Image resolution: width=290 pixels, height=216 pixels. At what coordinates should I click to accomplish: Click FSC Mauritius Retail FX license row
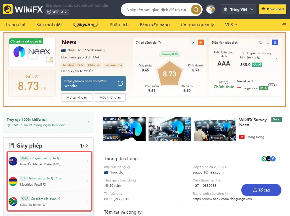pos(49,181)
